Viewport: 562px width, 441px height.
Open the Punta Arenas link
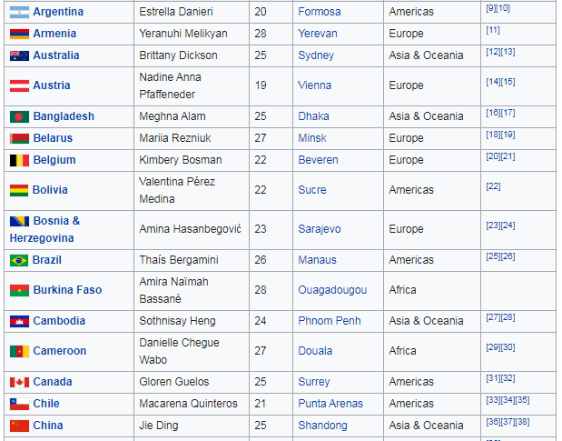tap(330, 404)
